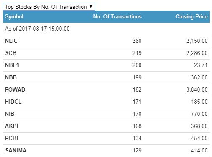The height and width of the screenshot is (157, 212).
Task: Click the 380 transactions value for NLIC
Action: 137,41
